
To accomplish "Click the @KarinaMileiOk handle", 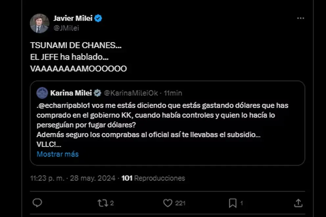I will point(131,93).
